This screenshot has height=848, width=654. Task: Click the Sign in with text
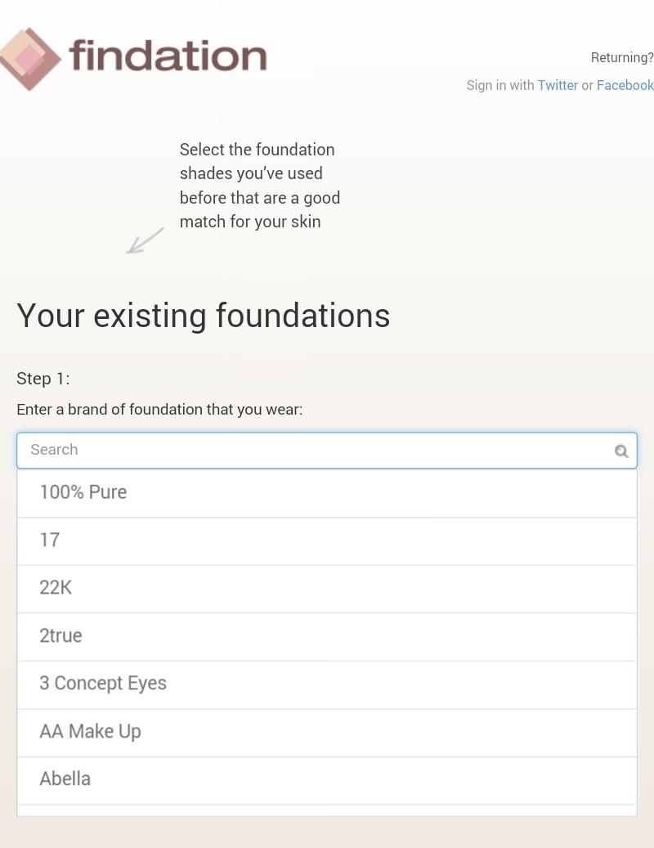(x=499, y=85)
